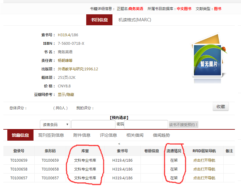The height and width of the screenshot is (186, 241).
Task: Switch to 评论信息 tab
Action: click(108, 135)
